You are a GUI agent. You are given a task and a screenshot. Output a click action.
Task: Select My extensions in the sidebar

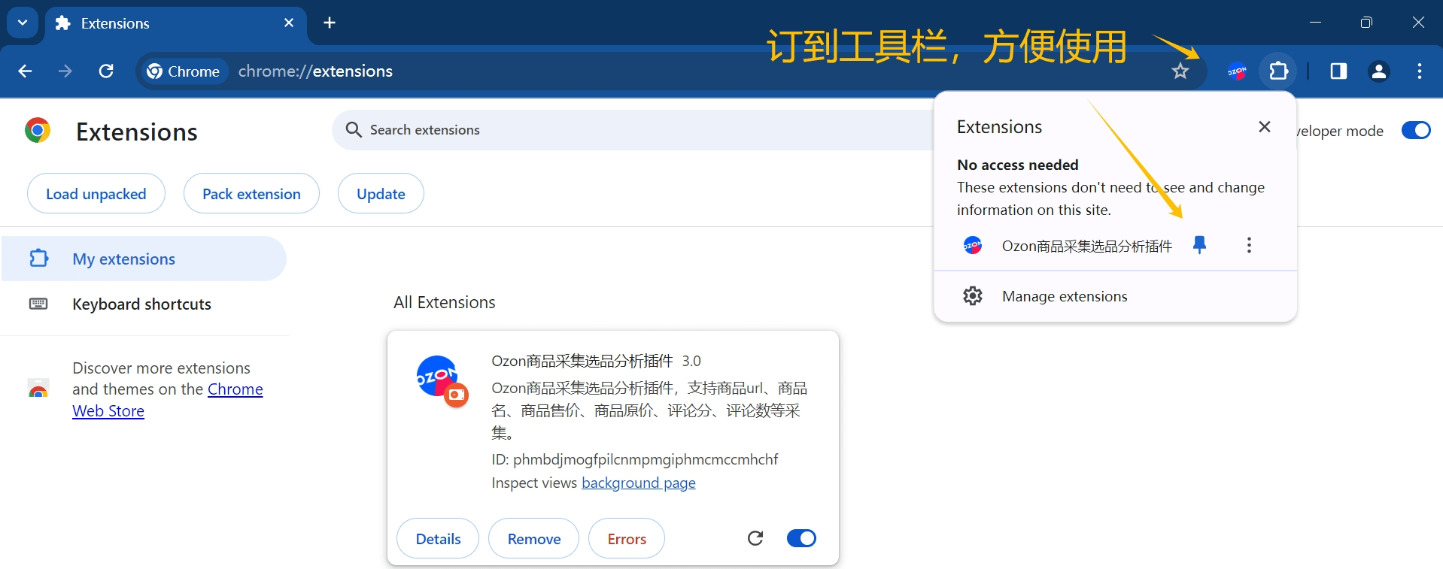(144, 259)
